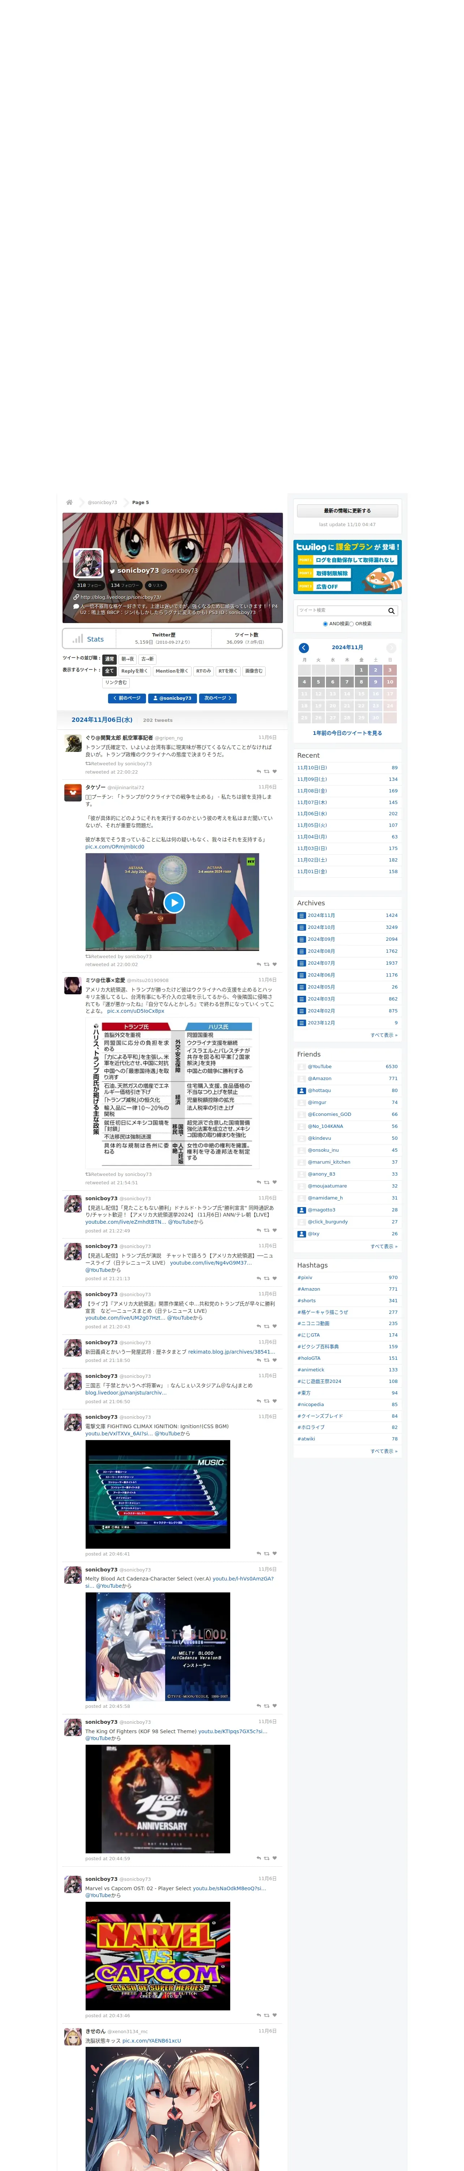The width and height of the screenshot is (464, 2171).
Task: Select the OR検索 radio button
Action: tap(351, 624)
